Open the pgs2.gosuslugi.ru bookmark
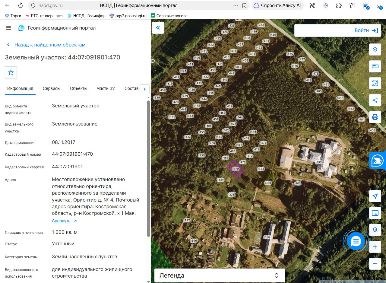Image resolution: width=386 pixels, height=283 pixels. click(x=128, y=16)
